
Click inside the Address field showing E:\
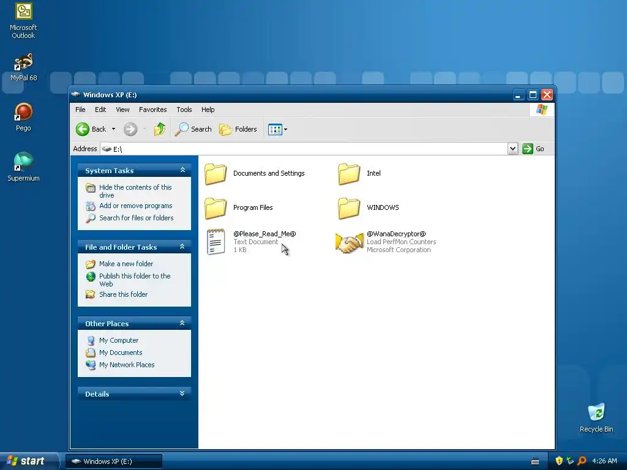pos(304,149)
